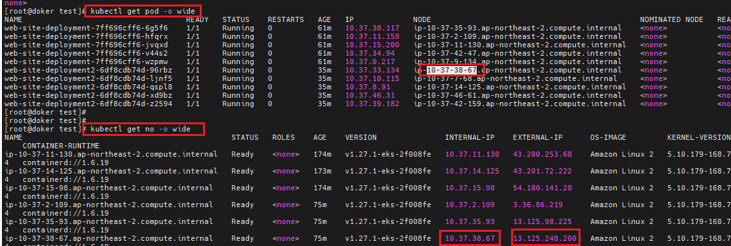Select pod name web-site-deployment-7ff696cff6-v44s2
Screen dimensions: 731x246
tap(86, 53)
